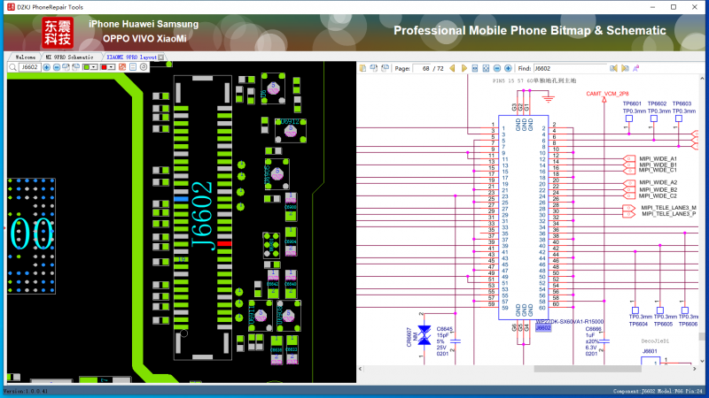Screen dimensions: 709x398
Task: Switch to the Welcome tab
Action: coord(25,57)
